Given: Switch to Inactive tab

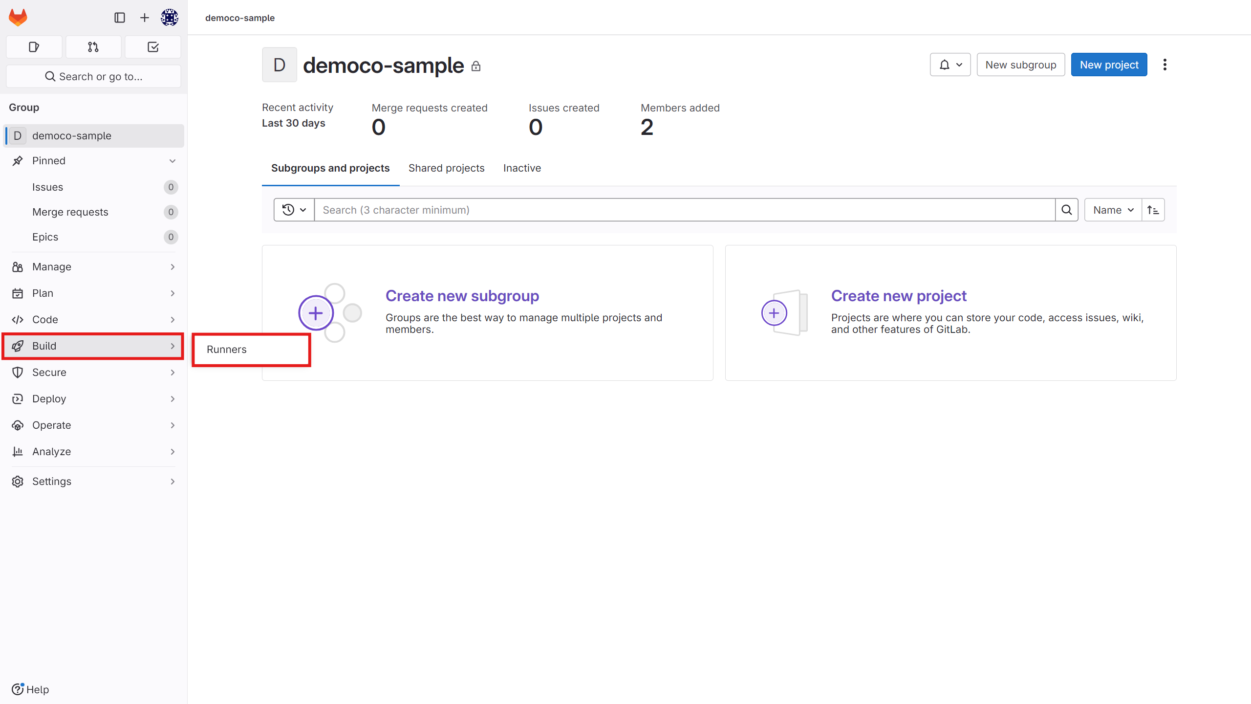Looking at the screenshot, I should (522, 168).
